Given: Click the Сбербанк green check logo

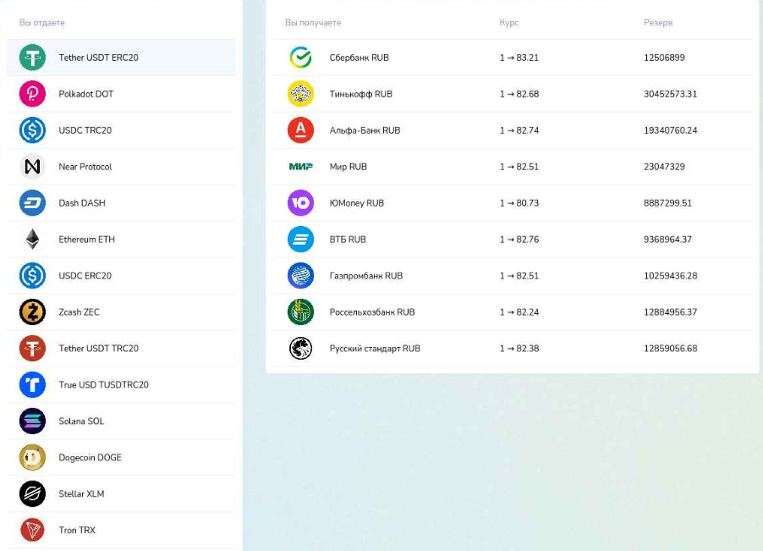Looking at the screenshot, I should (x=301, y=58).
